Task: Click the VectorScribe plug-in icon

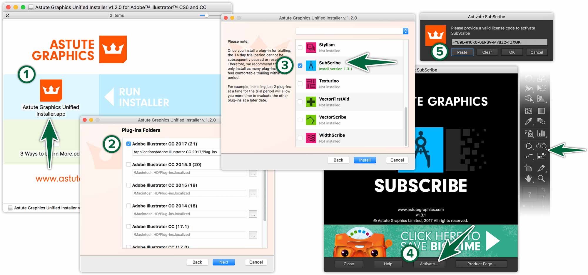Action: [x=311, y=120]
